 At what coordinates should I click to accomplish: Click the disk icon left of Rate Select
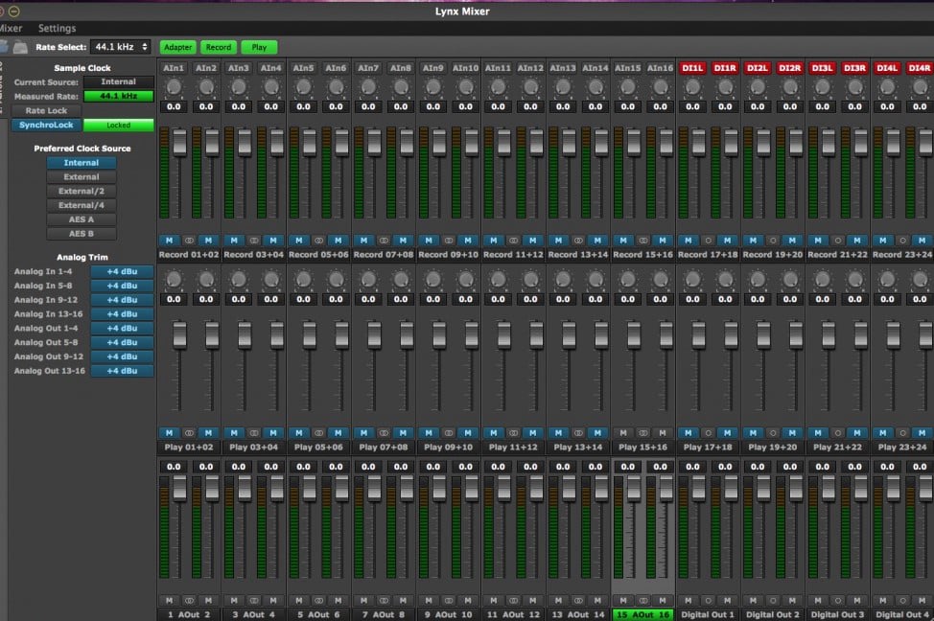pyautogui.click(x=19, y=47)
